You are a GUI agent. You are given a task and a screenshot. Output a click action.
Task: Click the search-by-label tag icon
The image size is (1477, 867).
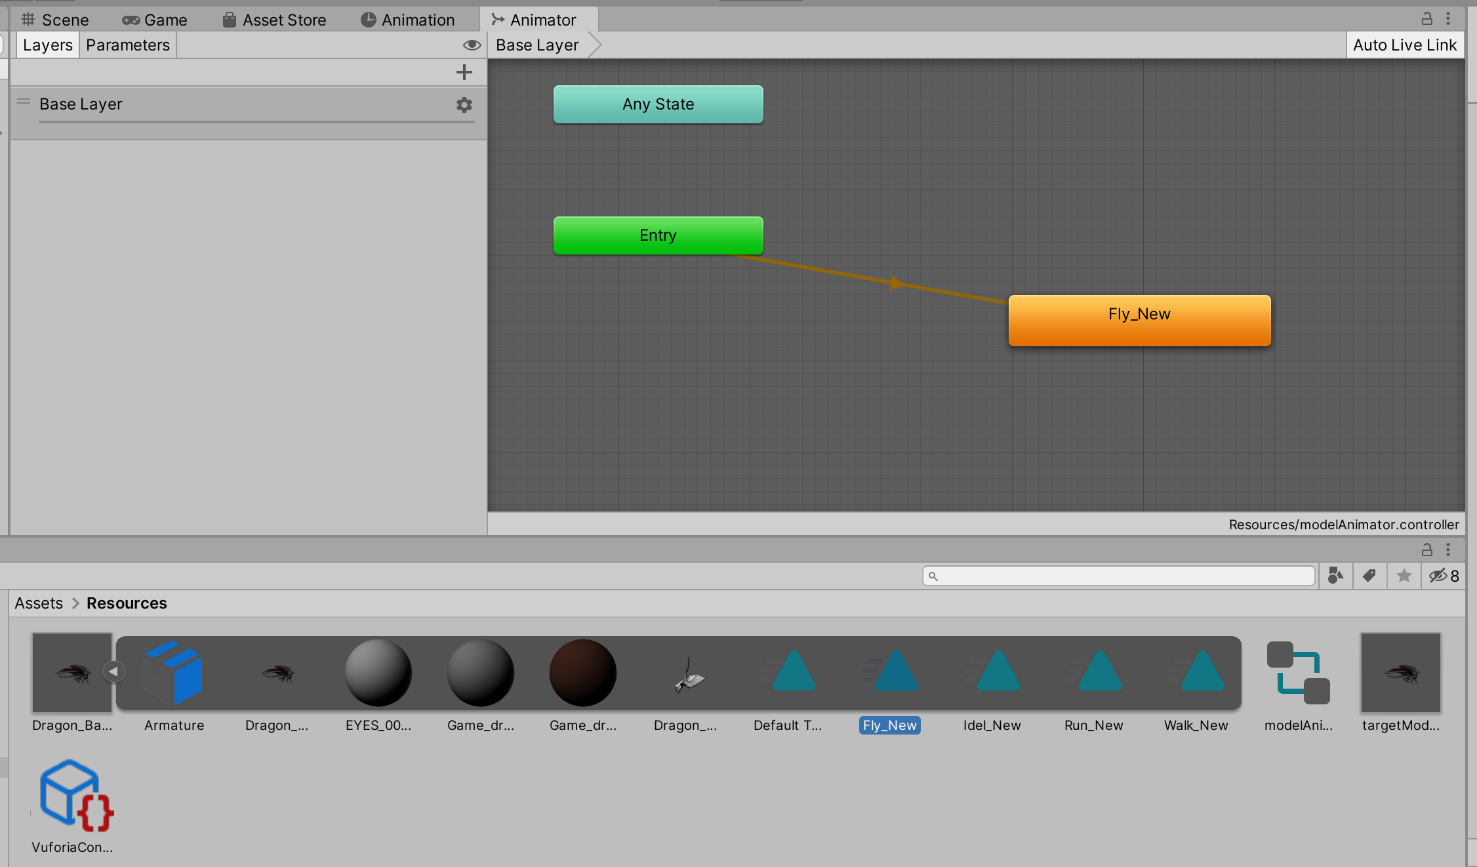point(1369,576)
